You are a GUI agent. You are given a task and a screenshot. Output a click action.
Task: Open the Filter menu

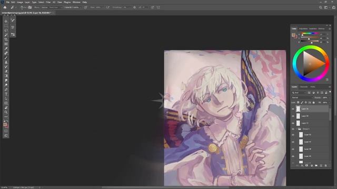click(48, 2)
